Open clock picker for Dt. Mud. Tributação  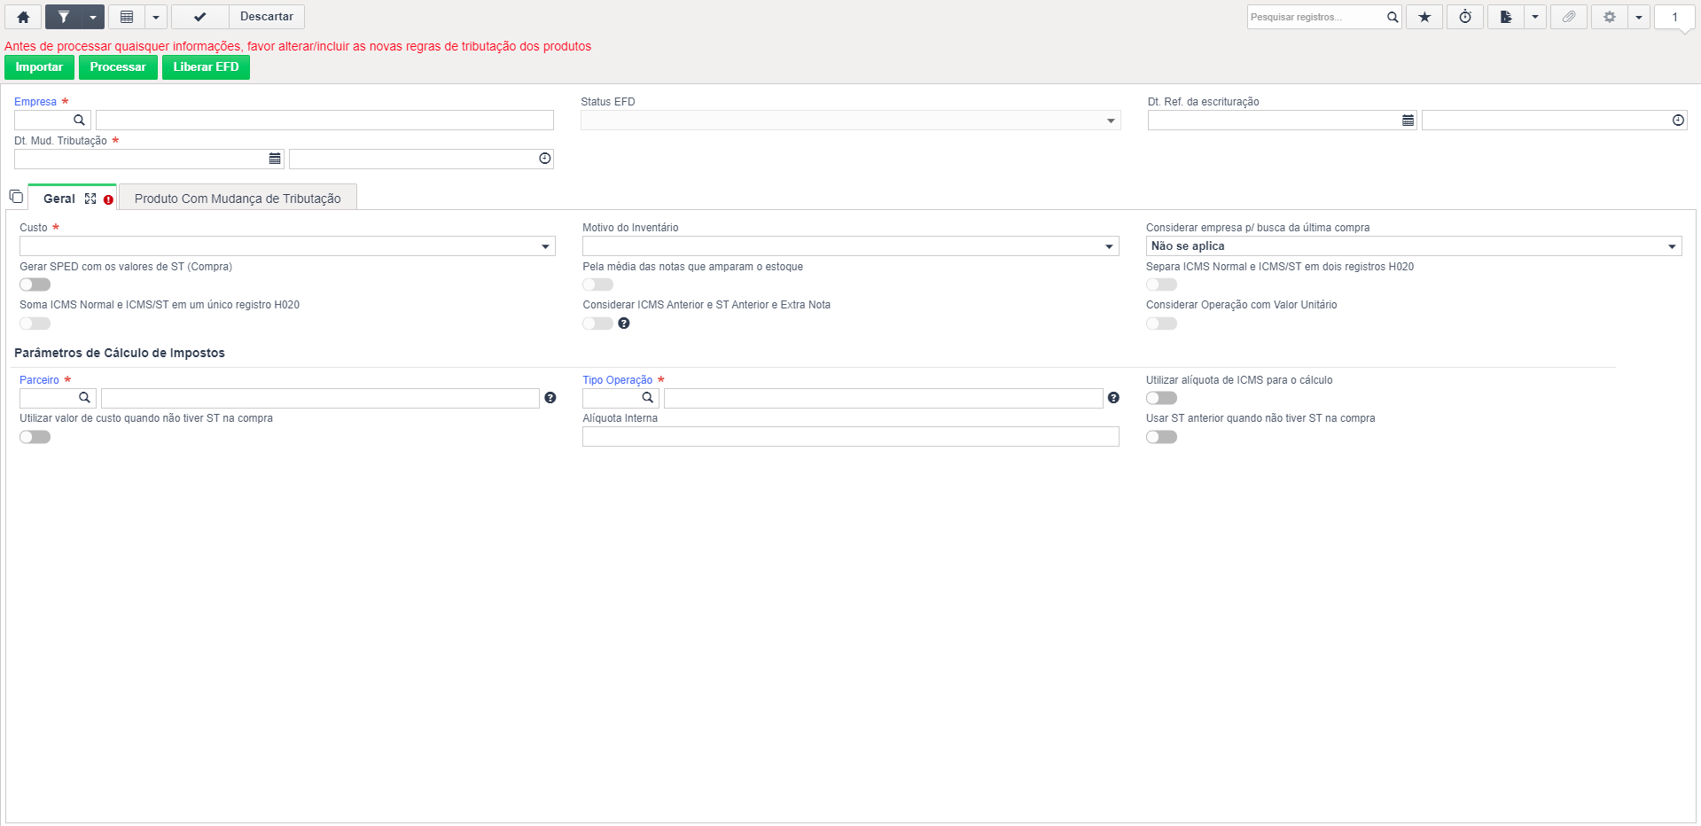(x=545, y=159)
